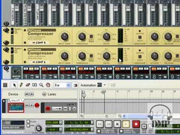Toggle Sidechain Solo button on M COMP 3

click(x=140, y=37)
